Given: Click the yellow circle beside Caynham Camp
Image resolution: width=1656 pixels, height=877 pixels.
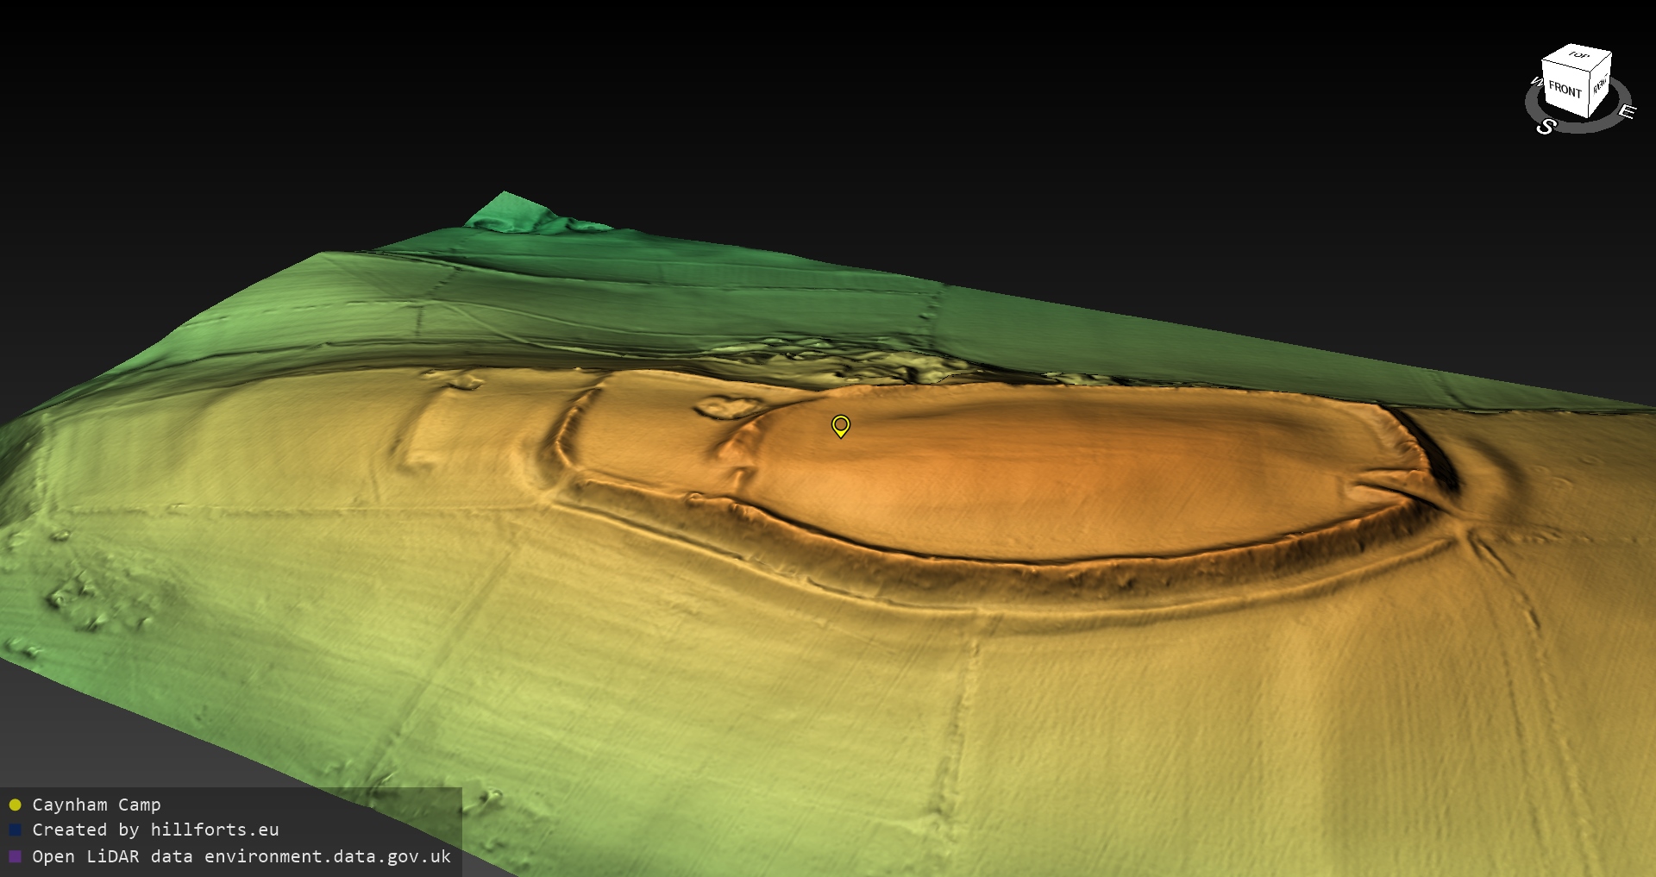Looking at the screenshot, I should (15, 805).
